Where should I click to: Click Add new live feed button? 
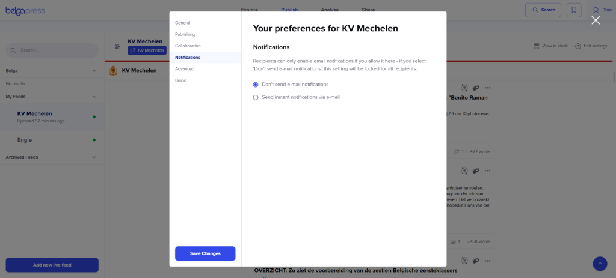[x=52, y=265]
